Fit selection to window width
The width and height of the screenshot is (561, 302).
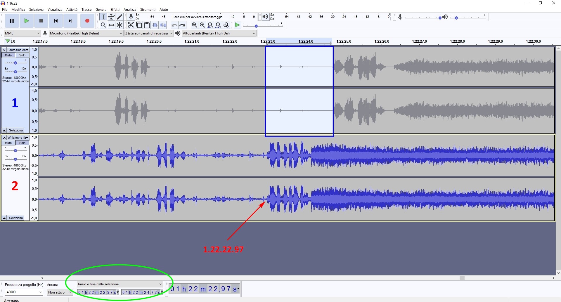tap(210, 25)
